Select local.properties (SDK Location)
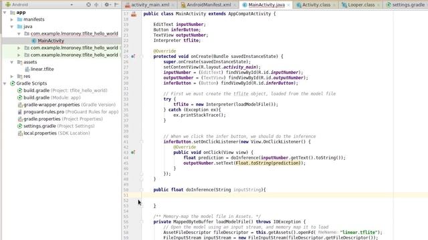The width and height of the screenshot is (428, 240). pos(57,133)
